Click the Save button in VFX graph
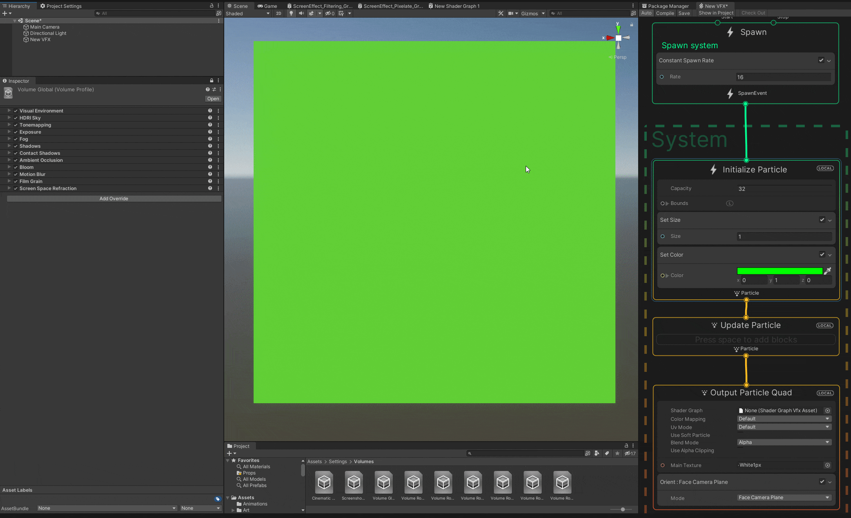The height and width of the screenshot is (518, 851). 684,13
